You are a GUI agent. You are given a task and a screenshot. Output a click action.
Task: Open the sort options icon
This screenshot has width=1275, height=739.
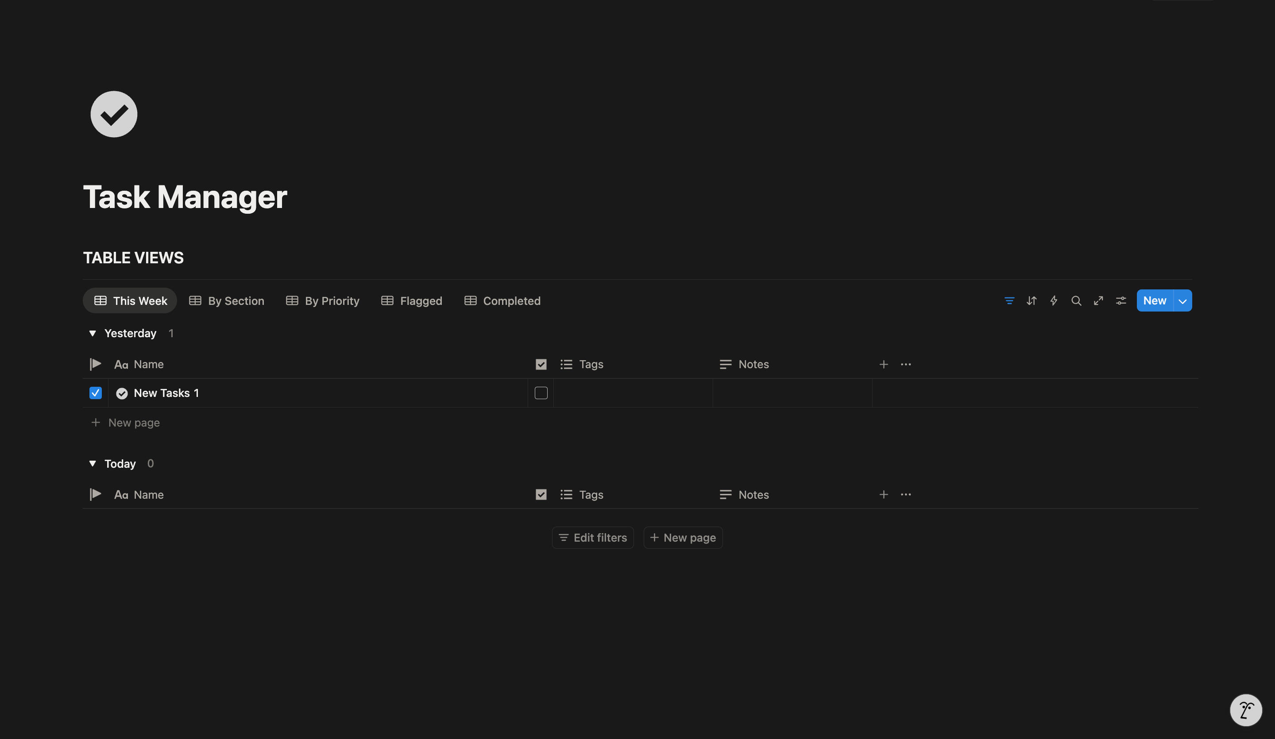(1031, 301)
